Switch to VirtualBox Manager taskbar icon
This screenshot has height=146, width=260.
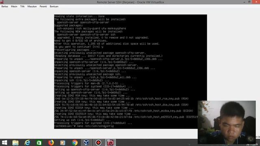pyautogui.click(x=86, y=142)
